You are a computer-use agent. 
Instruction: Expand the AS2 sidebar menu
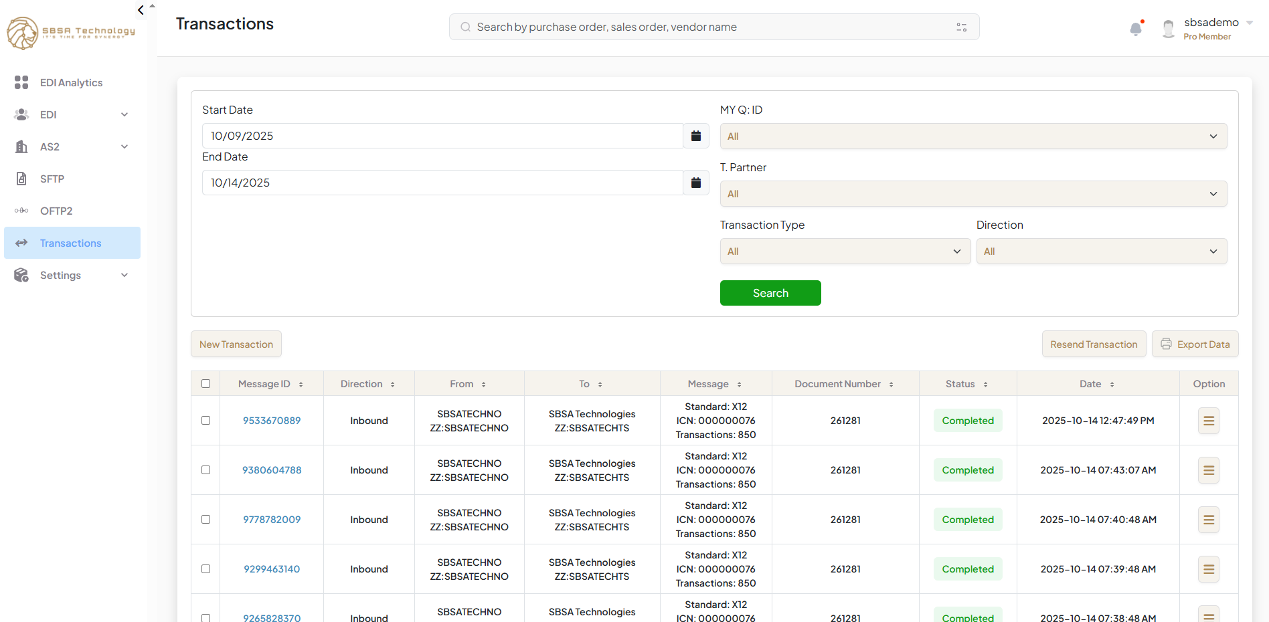(x=72, y=146)
